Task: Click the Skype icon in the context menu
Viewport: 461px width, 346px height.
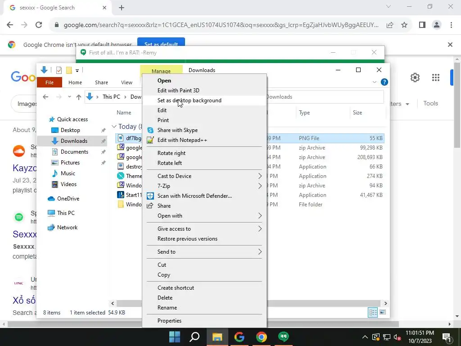Action: point(150,130)
